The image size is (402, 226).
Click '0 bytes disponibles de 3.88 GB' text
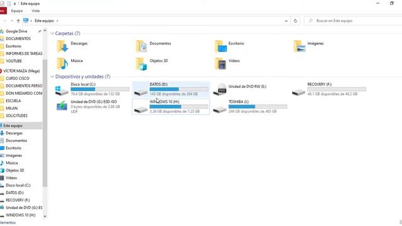95,107
